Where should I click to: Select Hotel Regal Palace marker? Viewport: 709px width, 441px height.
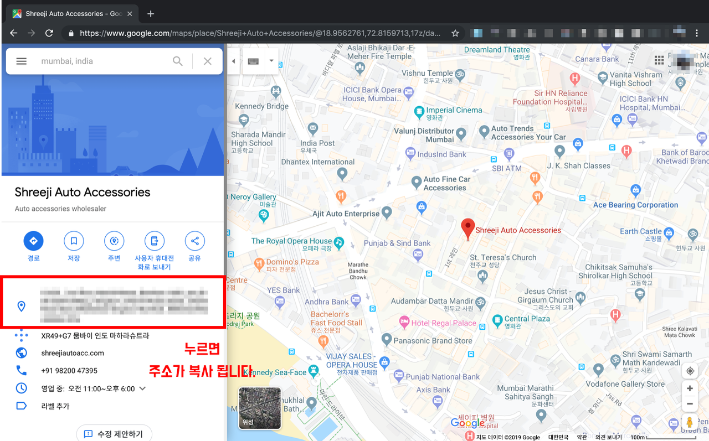(404, 321)
